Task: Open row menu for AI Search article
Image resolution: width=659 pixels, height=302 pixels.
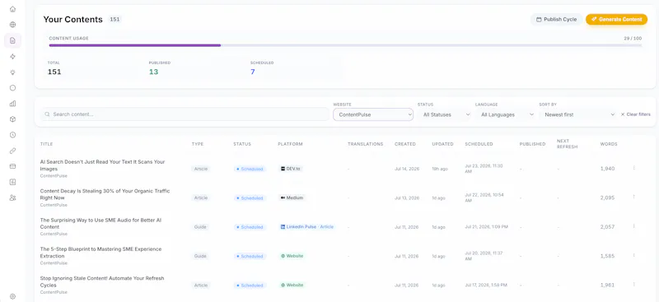Action: [633, 168]
